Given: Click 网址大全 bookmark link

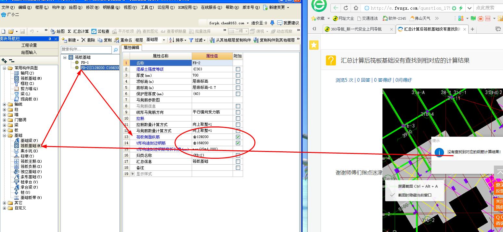Looking at the screenshot, I should click(x=343, y=18).
